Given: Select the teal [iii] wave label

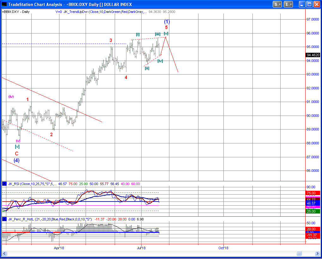Looking at the screenshot, I should 157,34.
